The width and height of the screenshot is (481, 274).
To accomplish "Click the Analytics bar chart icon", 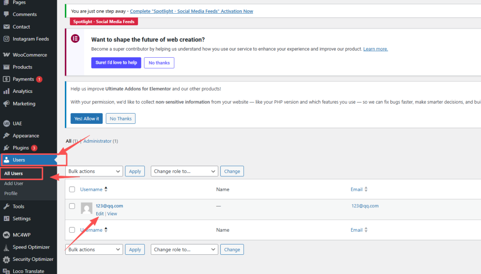I will pos(7,91).
